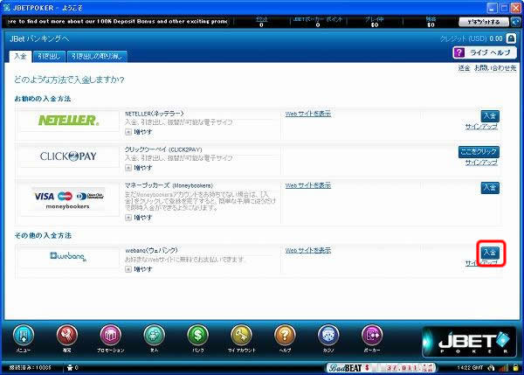
Task: Click the 送金 link
Action: pos(464,68)
